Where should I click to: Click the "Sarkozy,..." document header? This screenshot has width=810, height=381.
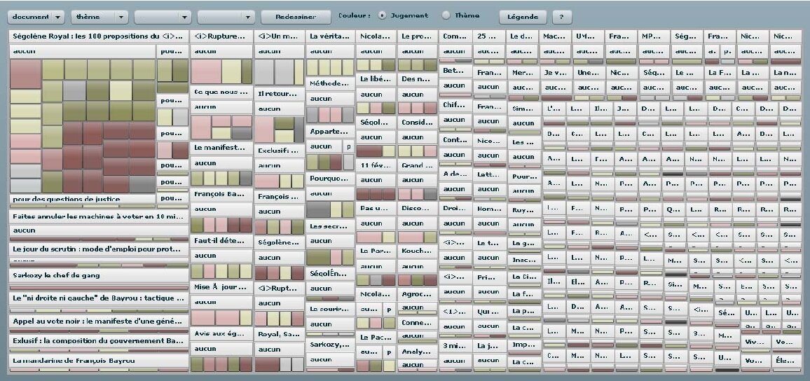(330, 345)
